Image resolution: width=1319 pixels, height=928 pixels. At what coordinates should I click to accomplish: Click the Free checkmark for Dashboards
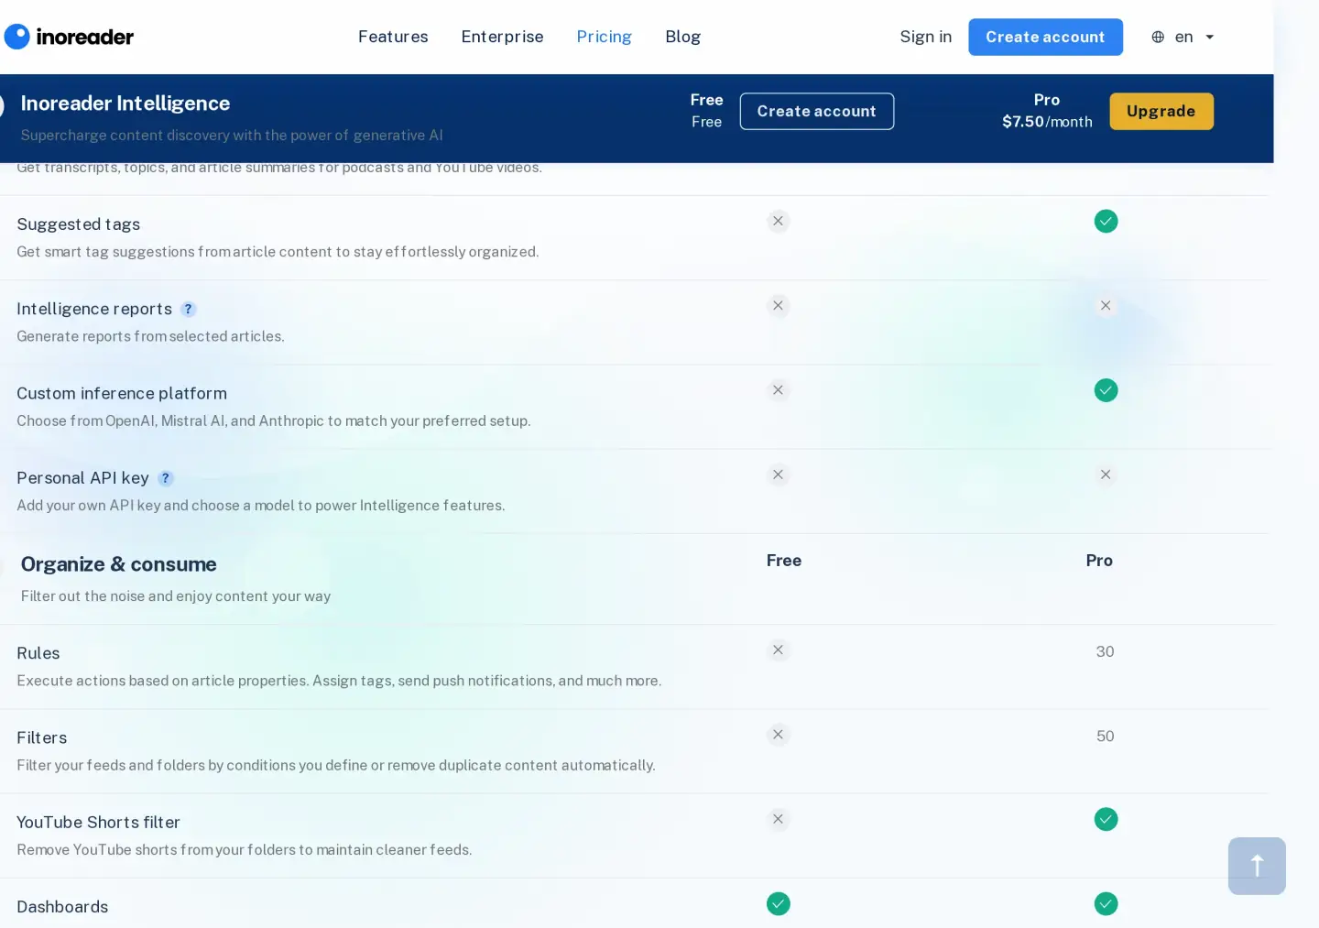tap(778, 903)
